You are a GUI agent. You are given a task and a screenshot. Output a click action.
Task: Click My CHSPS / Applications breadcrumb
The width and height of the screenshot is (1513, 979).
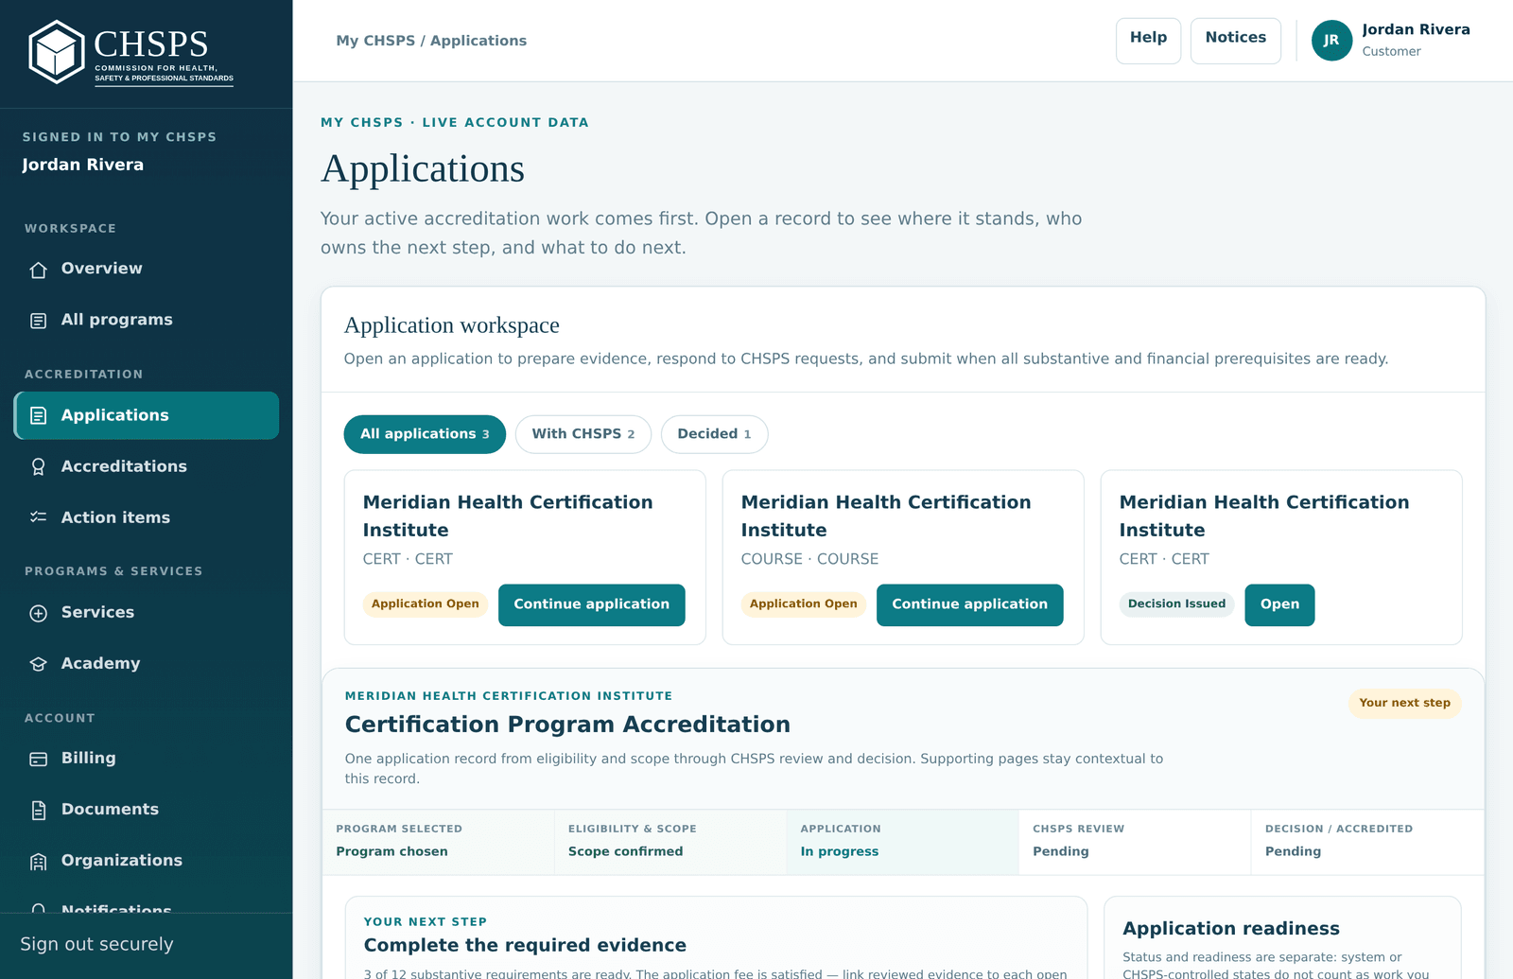(431, 41)
